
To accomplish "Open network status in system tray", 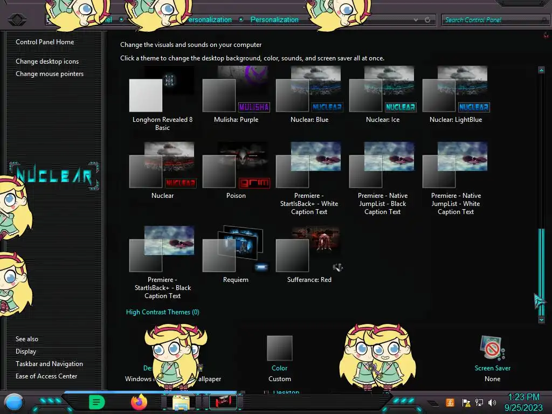I will coord(479,402).
